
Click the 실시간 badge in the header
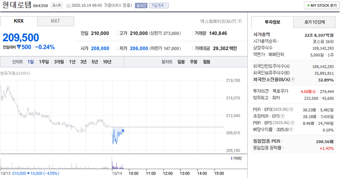[x=140, y=6]
